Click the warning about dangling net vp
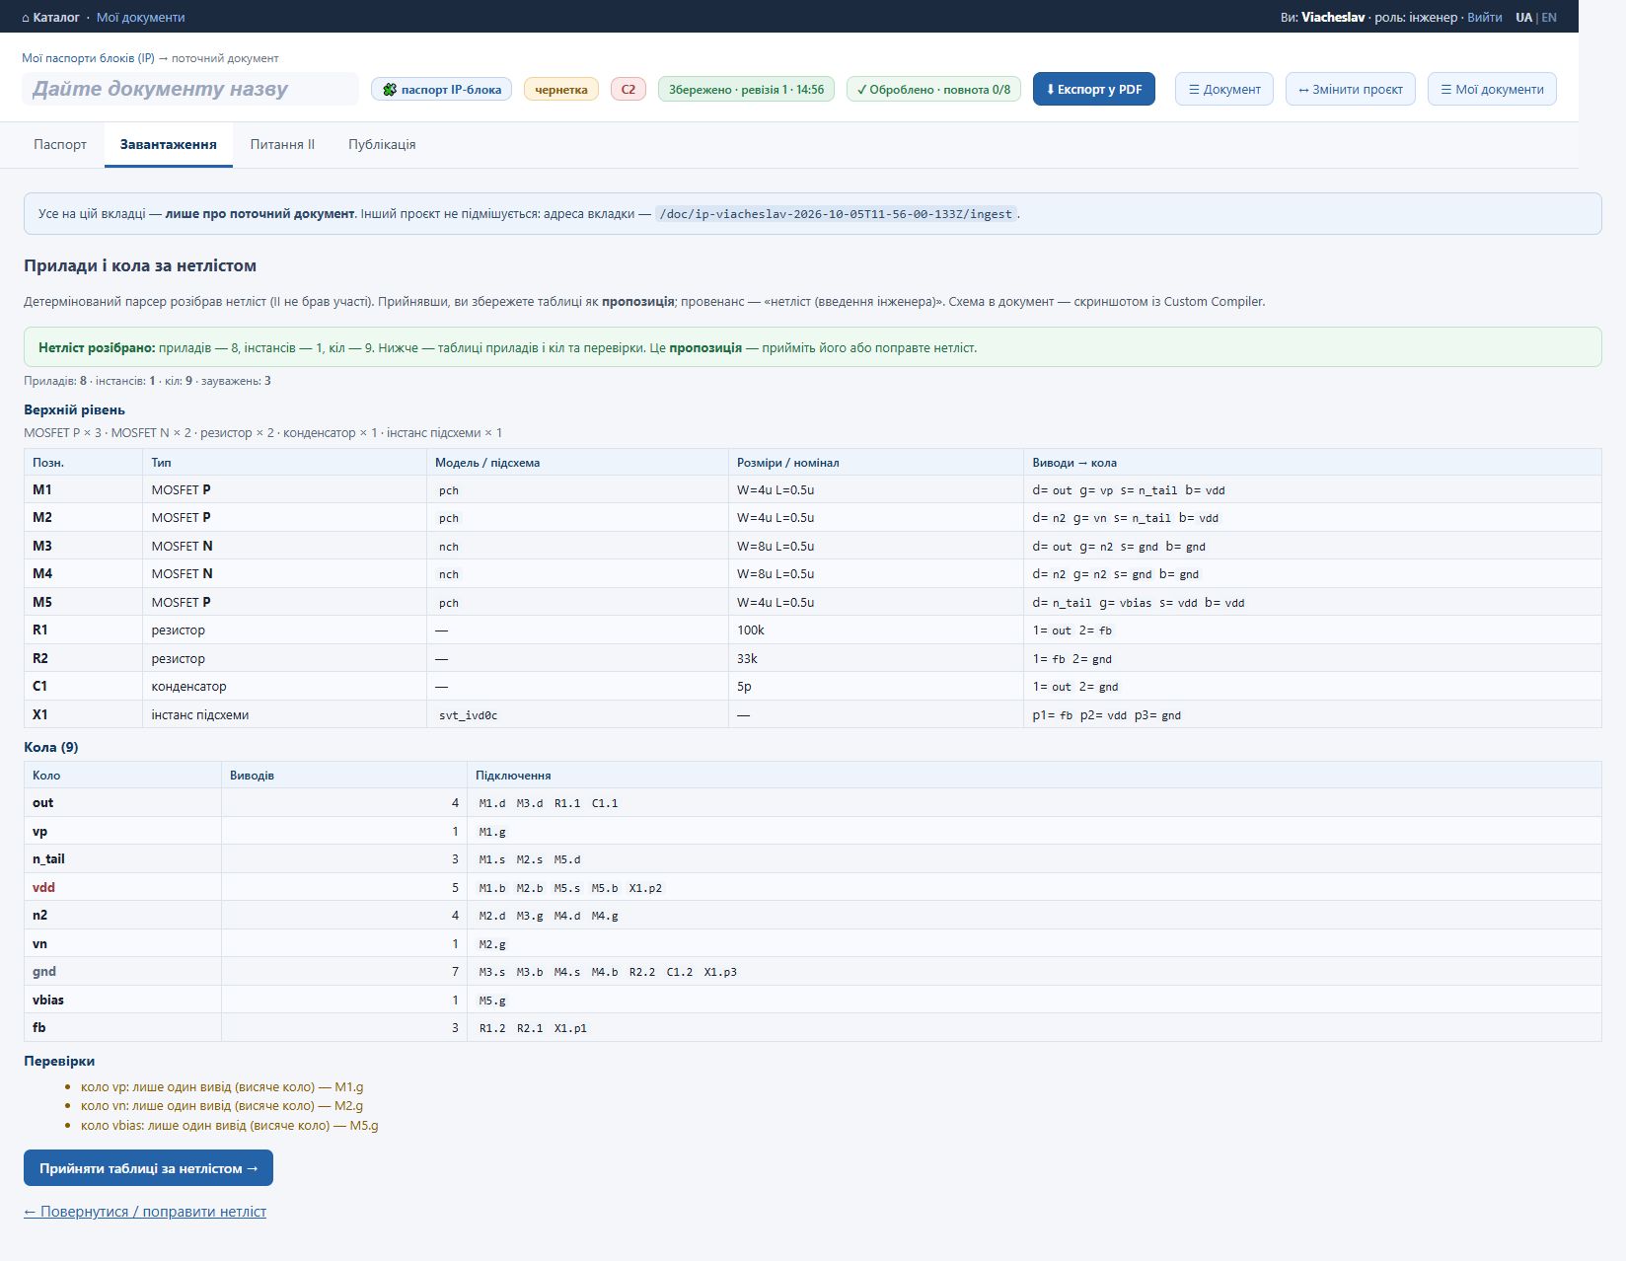The height and width of the screenshot is (1261, 1626). (x=222, y=1087)
